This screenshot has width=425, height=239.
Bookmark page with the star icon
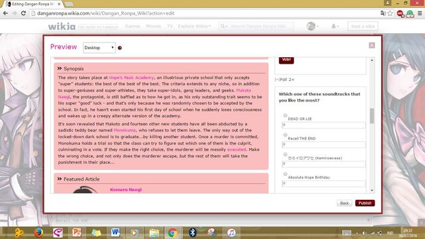390,13
